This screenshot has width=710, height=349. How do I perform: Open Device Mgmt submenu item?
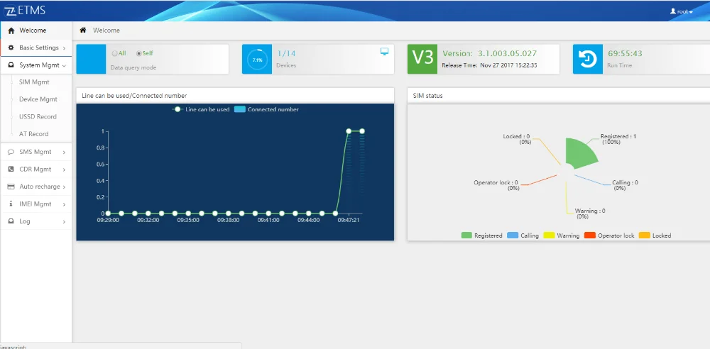pyautogui.click(x=38, y=99)
